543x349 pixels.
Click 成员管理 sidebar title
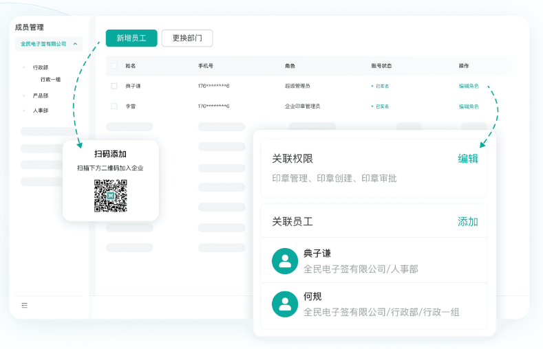point(30,27)
